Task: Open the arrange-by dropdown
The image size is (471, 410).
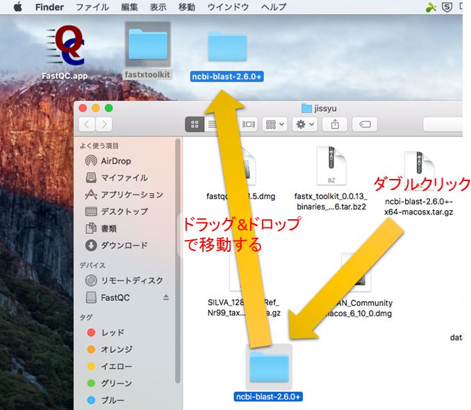Action: (x=275, y=124)
